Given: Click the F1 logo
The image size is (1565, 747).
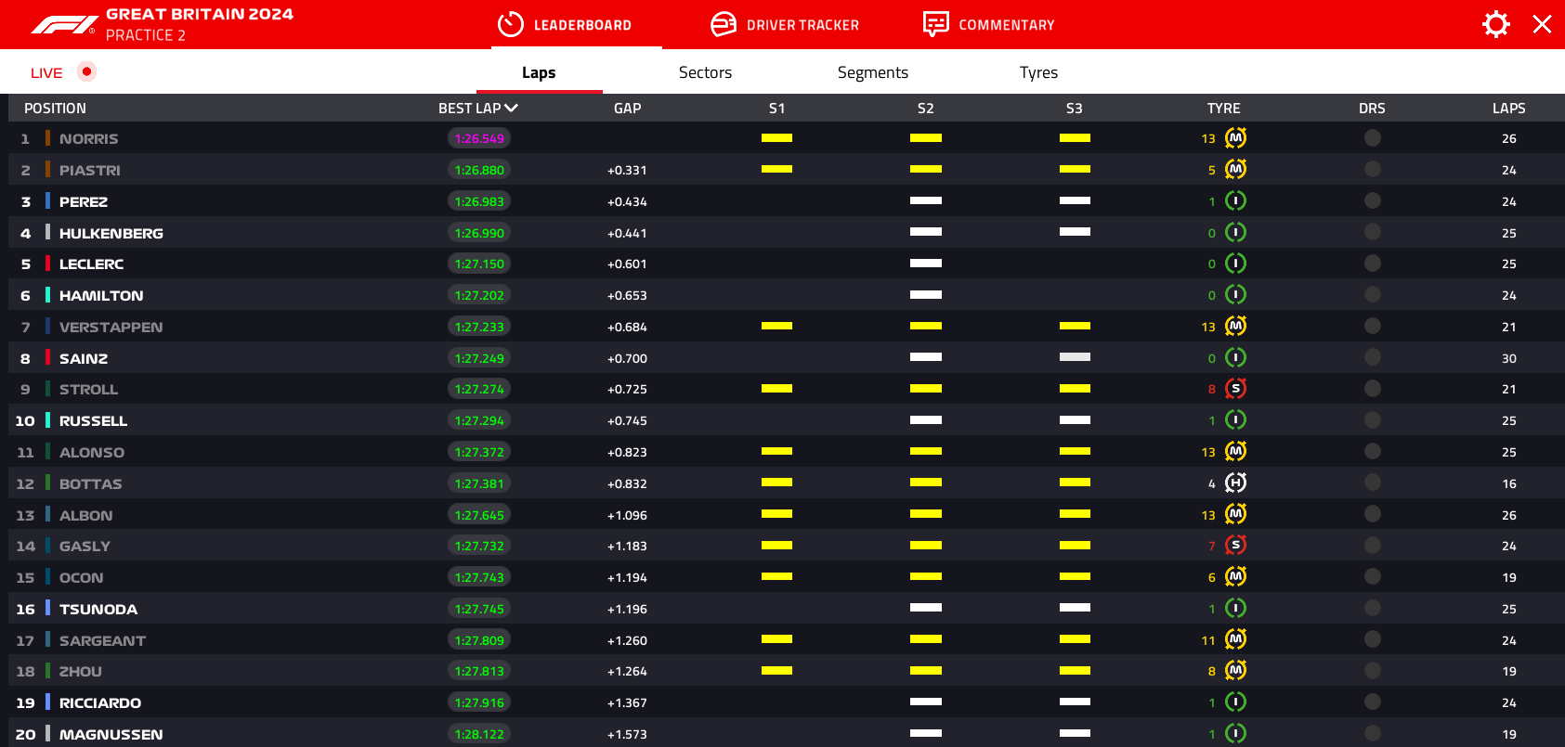Looking at the screenshot, I should pos(64,25).
